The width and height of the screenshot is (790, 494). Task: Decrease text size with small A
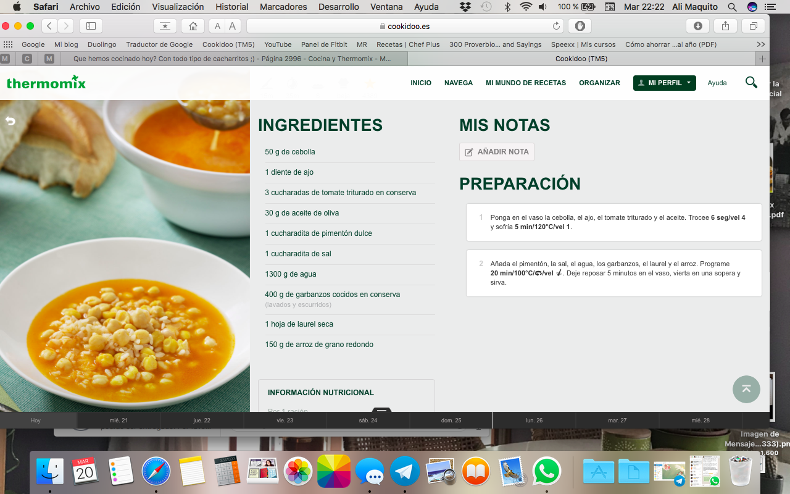pos(217,26)
